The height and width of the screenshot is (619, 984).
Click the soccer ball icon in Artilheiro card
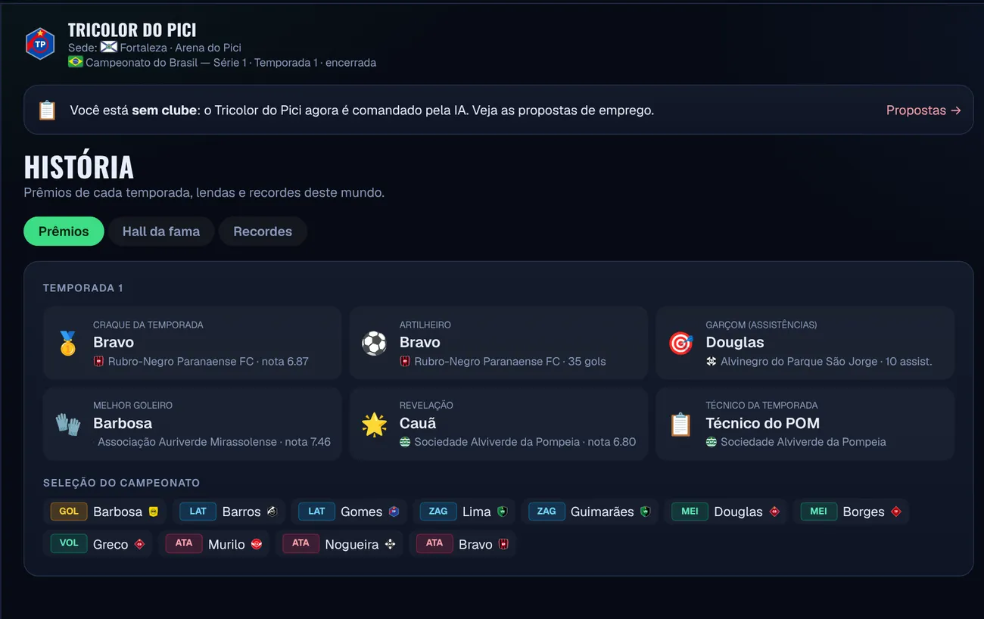click(374, 343)
